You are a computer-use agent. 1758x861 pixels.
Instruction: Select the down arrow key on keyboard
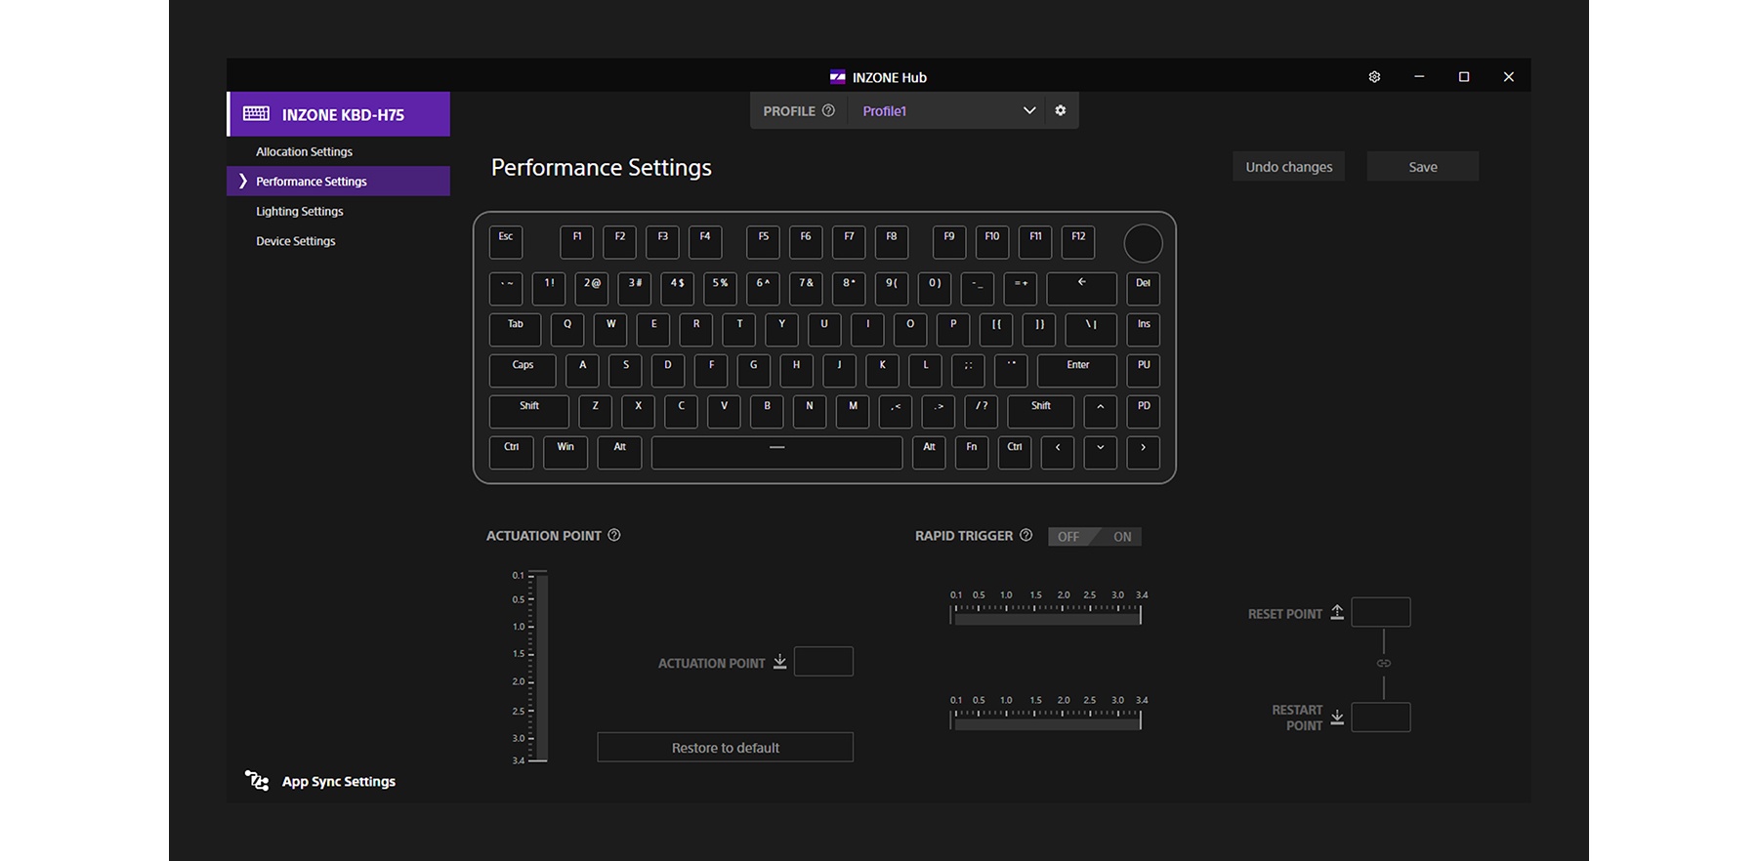pyautogui.click(x=1100, y=453)
